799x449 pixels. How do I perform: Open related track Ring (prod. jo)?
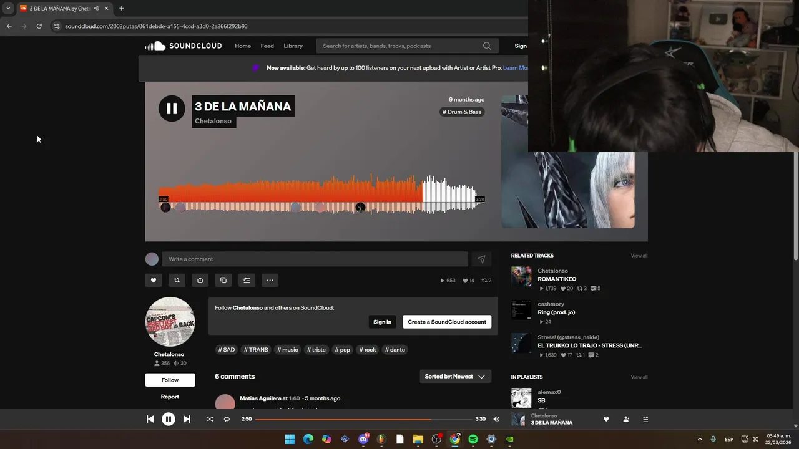556,312
